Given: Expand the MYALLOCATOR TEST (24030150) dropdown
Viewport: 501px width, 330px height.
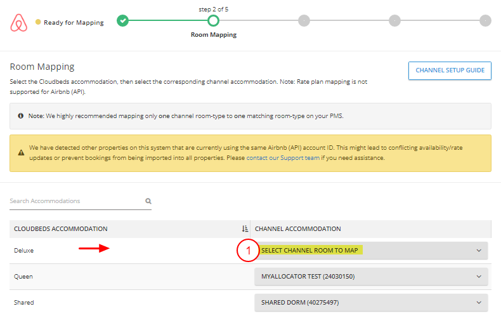Looking at the screenshot, I should click(371, 277).
